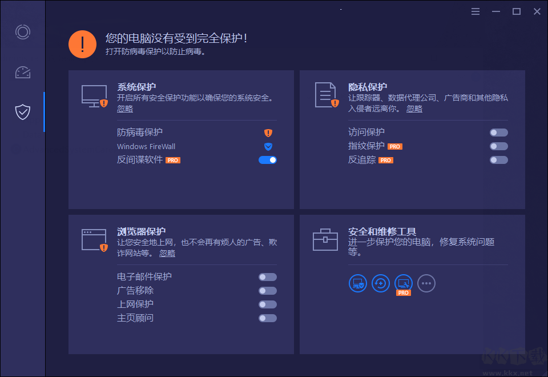Turn on 主页顾问 switch

[x=268, y=318]
